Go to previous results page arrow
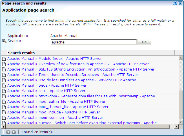 pos(8,132)
